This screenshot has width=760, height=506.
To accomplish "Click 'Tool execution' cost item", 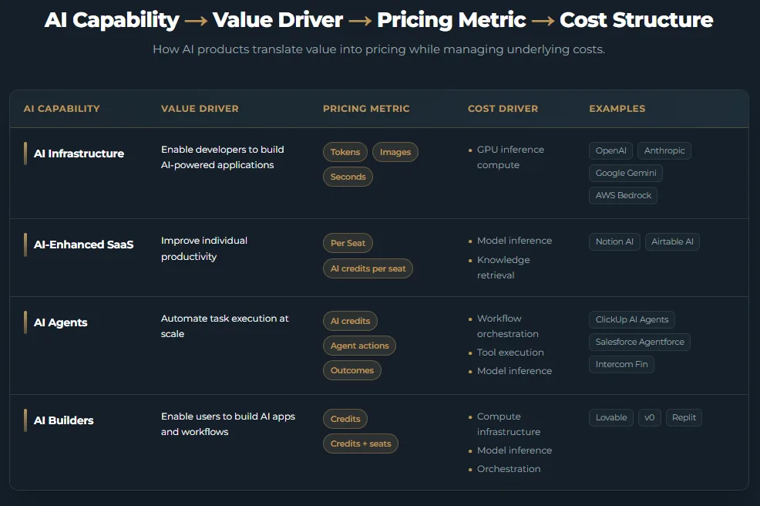I will (510, 353).
